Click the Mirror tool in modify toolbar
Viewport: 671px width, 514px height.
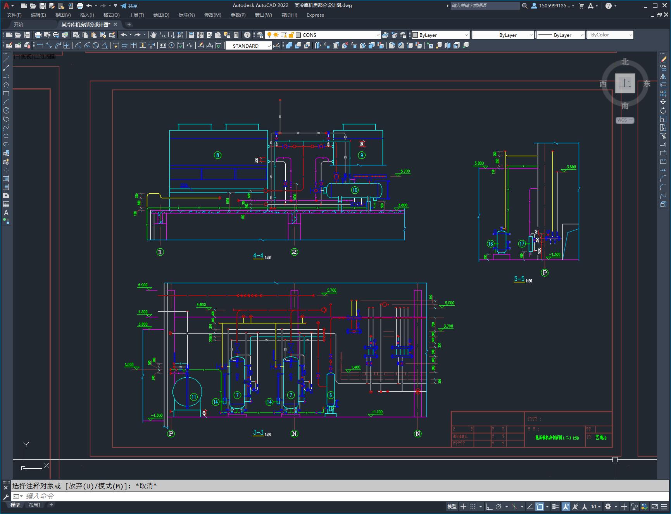[x=663, y=76]
